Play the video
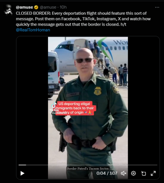The height and width of the screenshot is (183, 164). pos(22,173)
